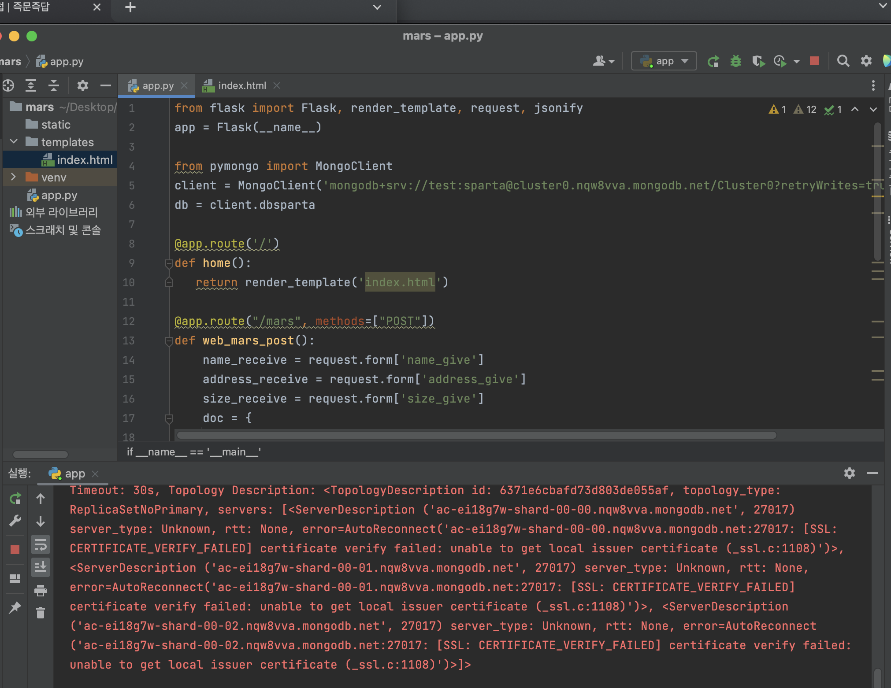Collapse the templates folder
Viewport: 891px width, 688px height.
14,141
